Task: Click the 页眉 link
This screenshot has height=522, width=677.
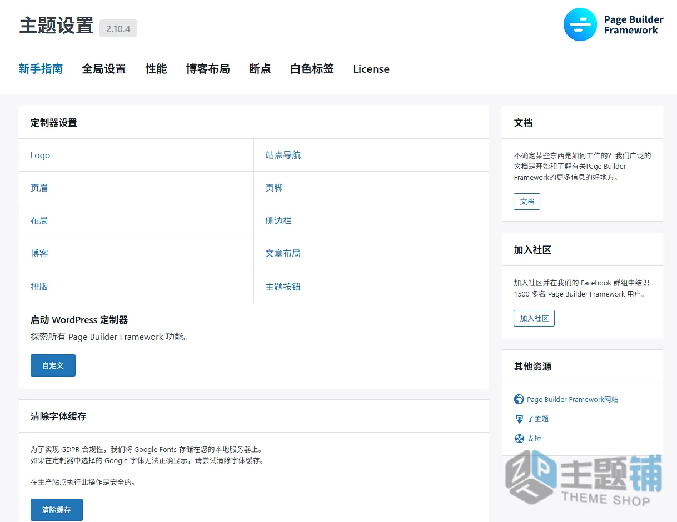Action: click(39, 188)
